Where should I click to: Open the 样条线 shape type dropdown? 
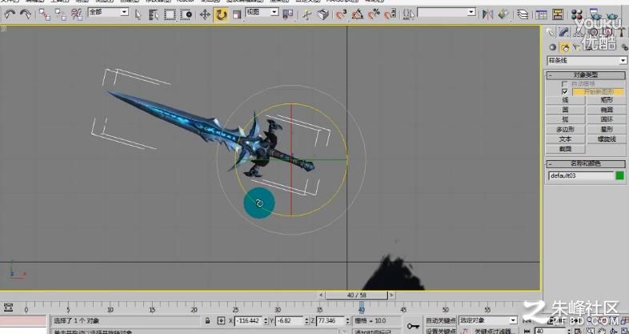pos(587,61)
